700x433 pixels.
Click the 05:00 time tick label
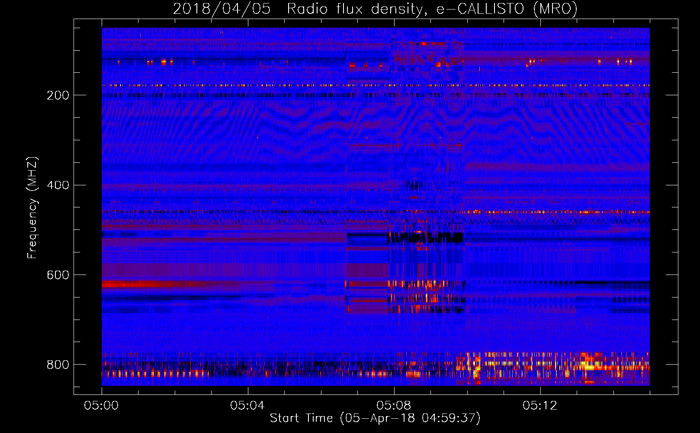[101, 406]
